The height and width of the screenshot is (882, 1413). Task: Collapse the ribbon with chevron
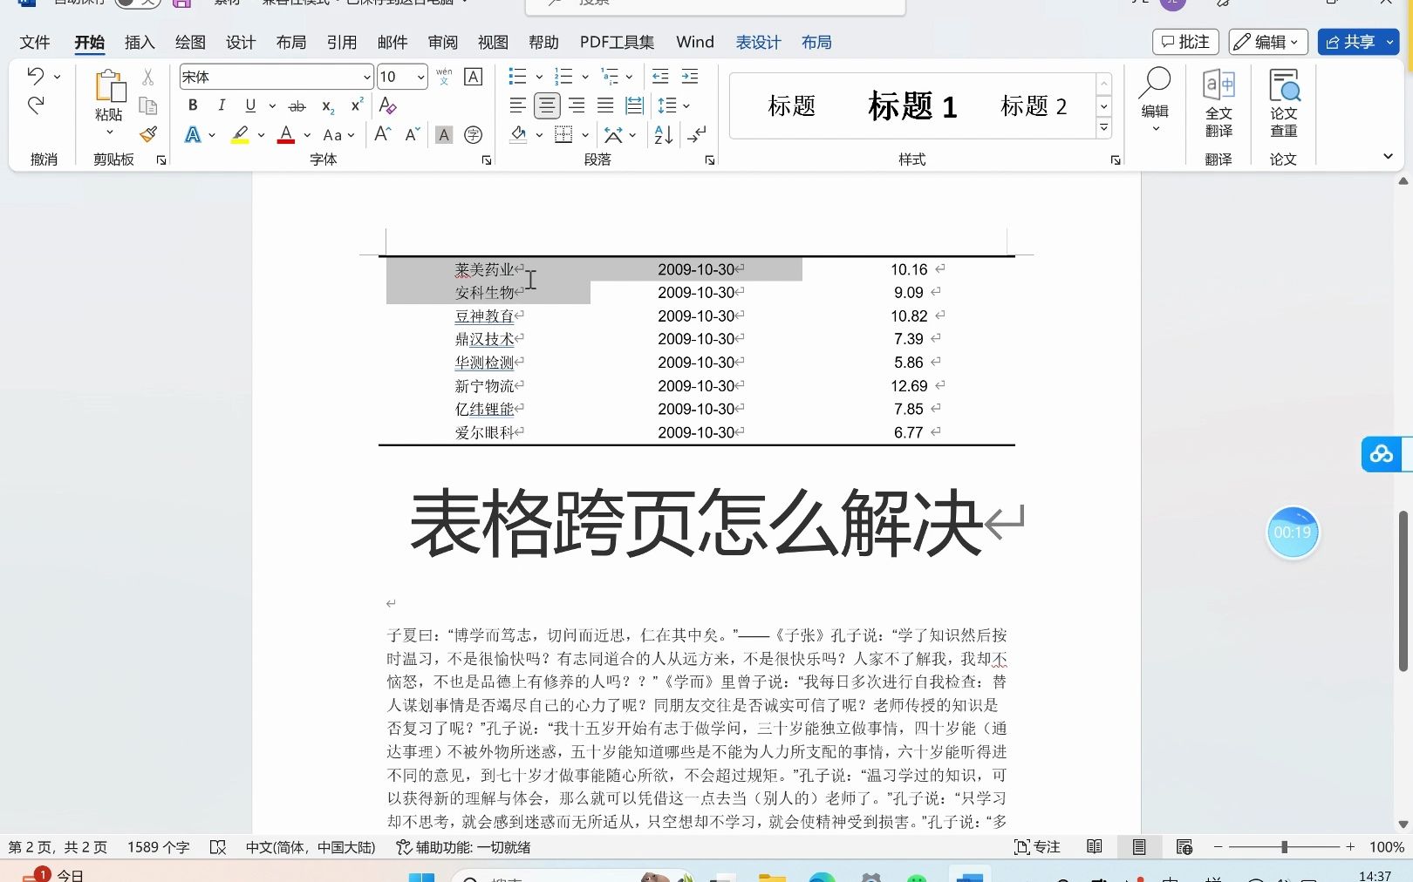(x=1388, y=156)
